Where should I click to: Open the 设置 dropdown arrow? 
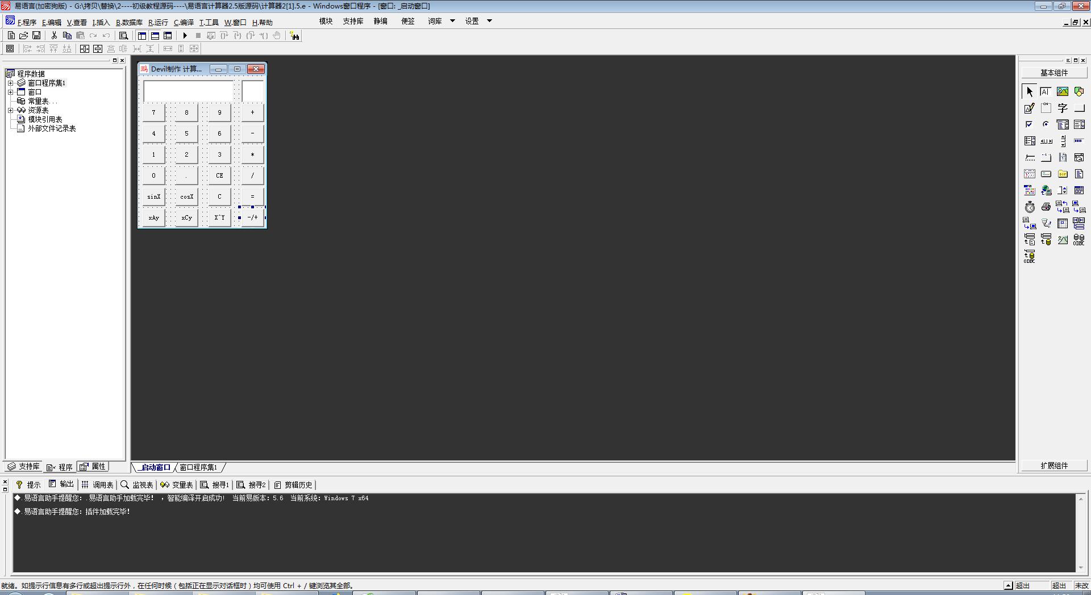point(489,21)
